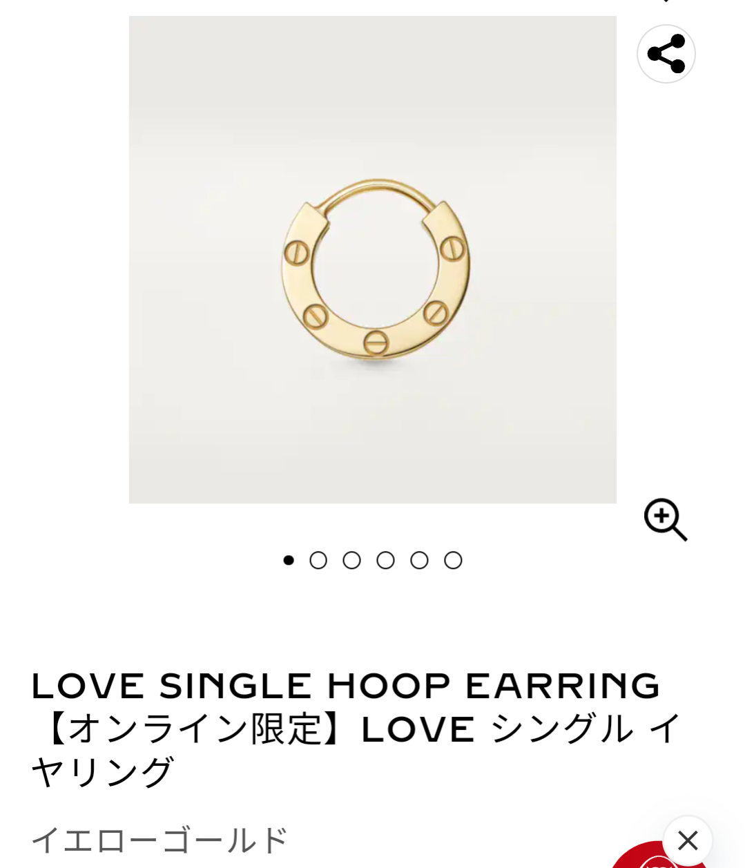This screenshot has width=745, height=868.
Task: Dismiss the floating badge with X button
Action: (x=688, y=840)
